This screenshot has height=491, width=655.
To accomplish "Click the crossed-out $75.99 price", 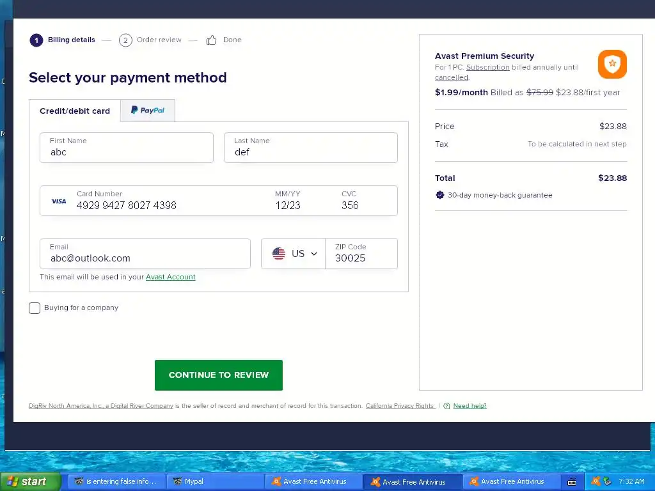I will pyautogui.click(x=540, y=92).
